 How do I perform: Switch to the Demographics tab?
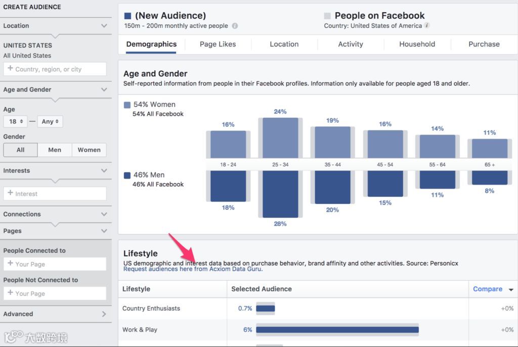pyautogui.click(x=151, y=45)
